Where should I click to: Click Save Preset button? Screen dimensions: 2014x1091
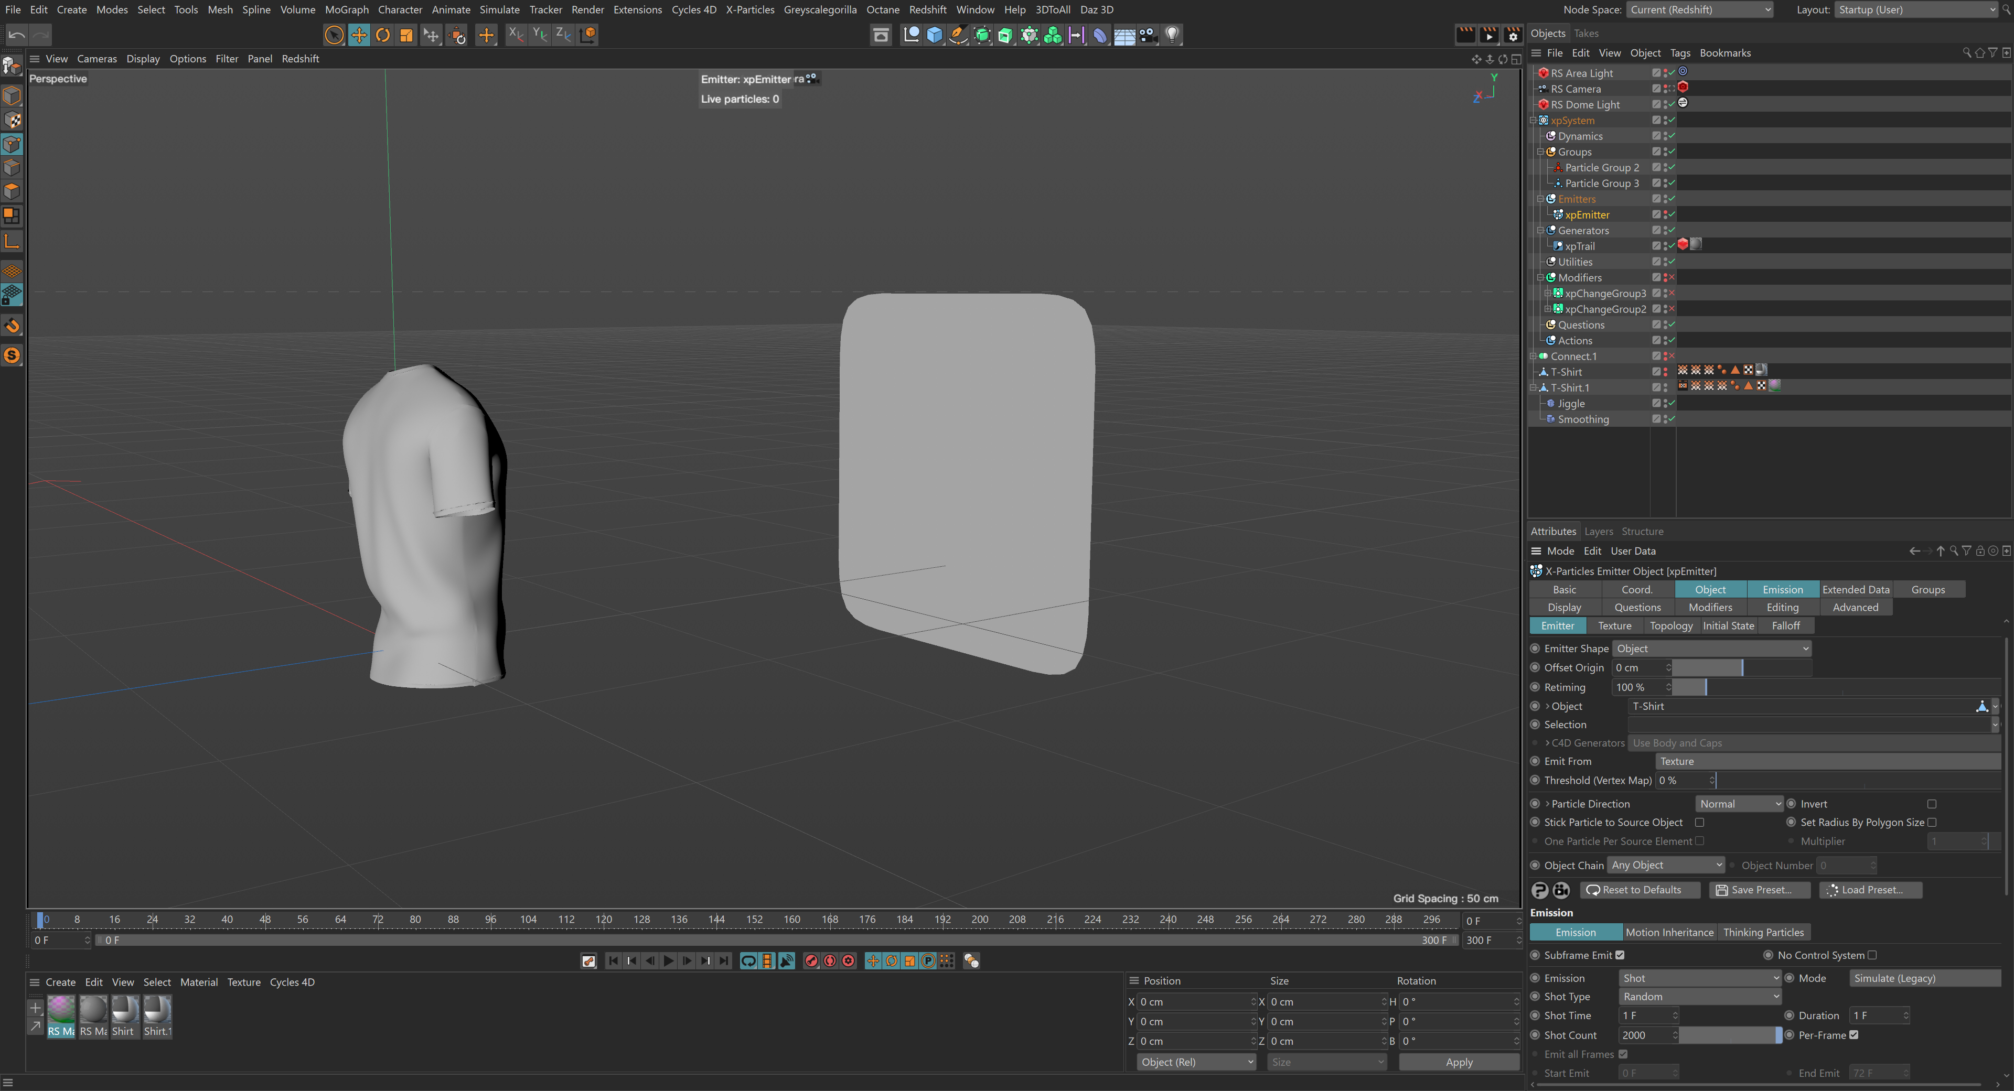click(x=1760, y=889)
